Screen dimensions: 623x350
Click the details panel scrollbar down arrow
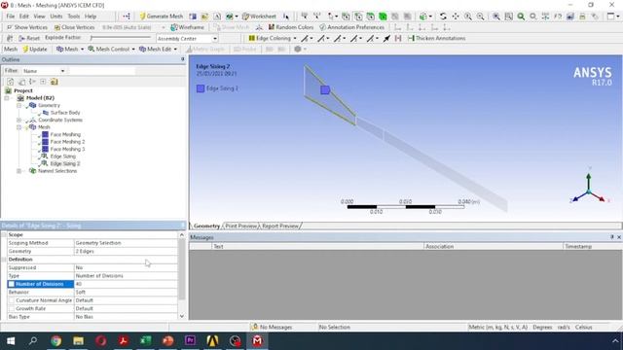pos(182,316)
